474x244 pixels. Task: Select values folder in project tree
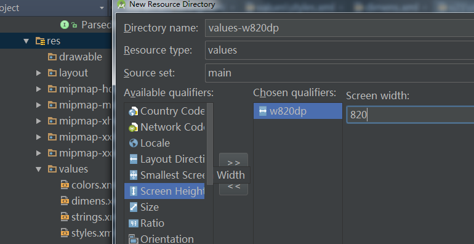pos(73,169)
